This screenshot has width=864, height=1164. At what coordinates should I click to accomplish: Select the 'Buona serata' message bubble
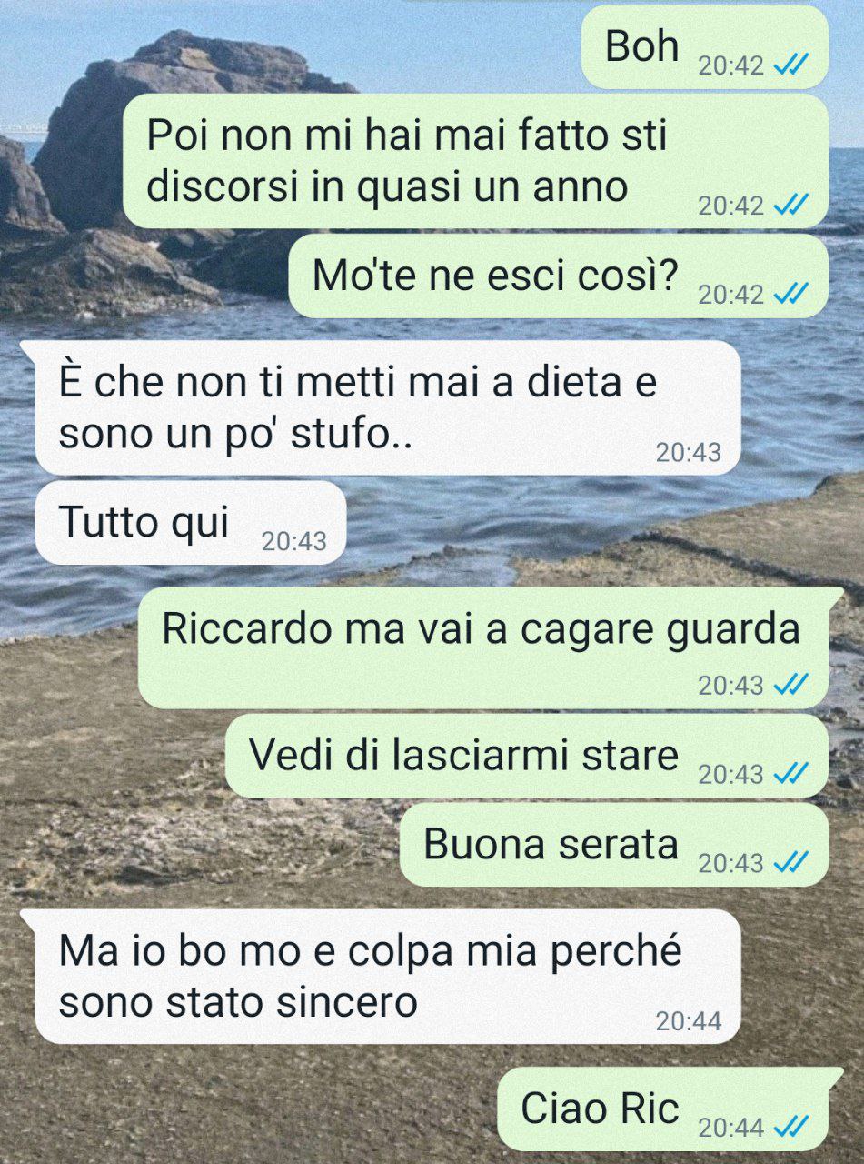tap(614, 845)
